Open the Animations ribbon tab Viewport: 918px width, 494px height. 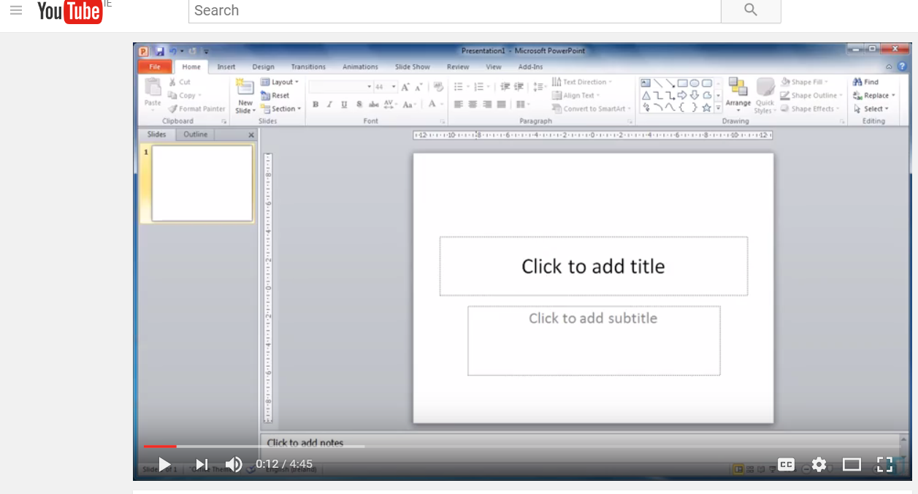[360, 67]
